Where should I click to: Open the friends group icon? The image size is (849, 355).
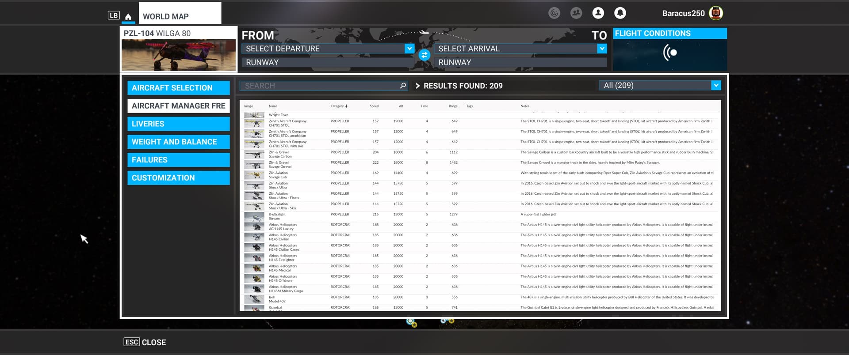tap(576, 13)
